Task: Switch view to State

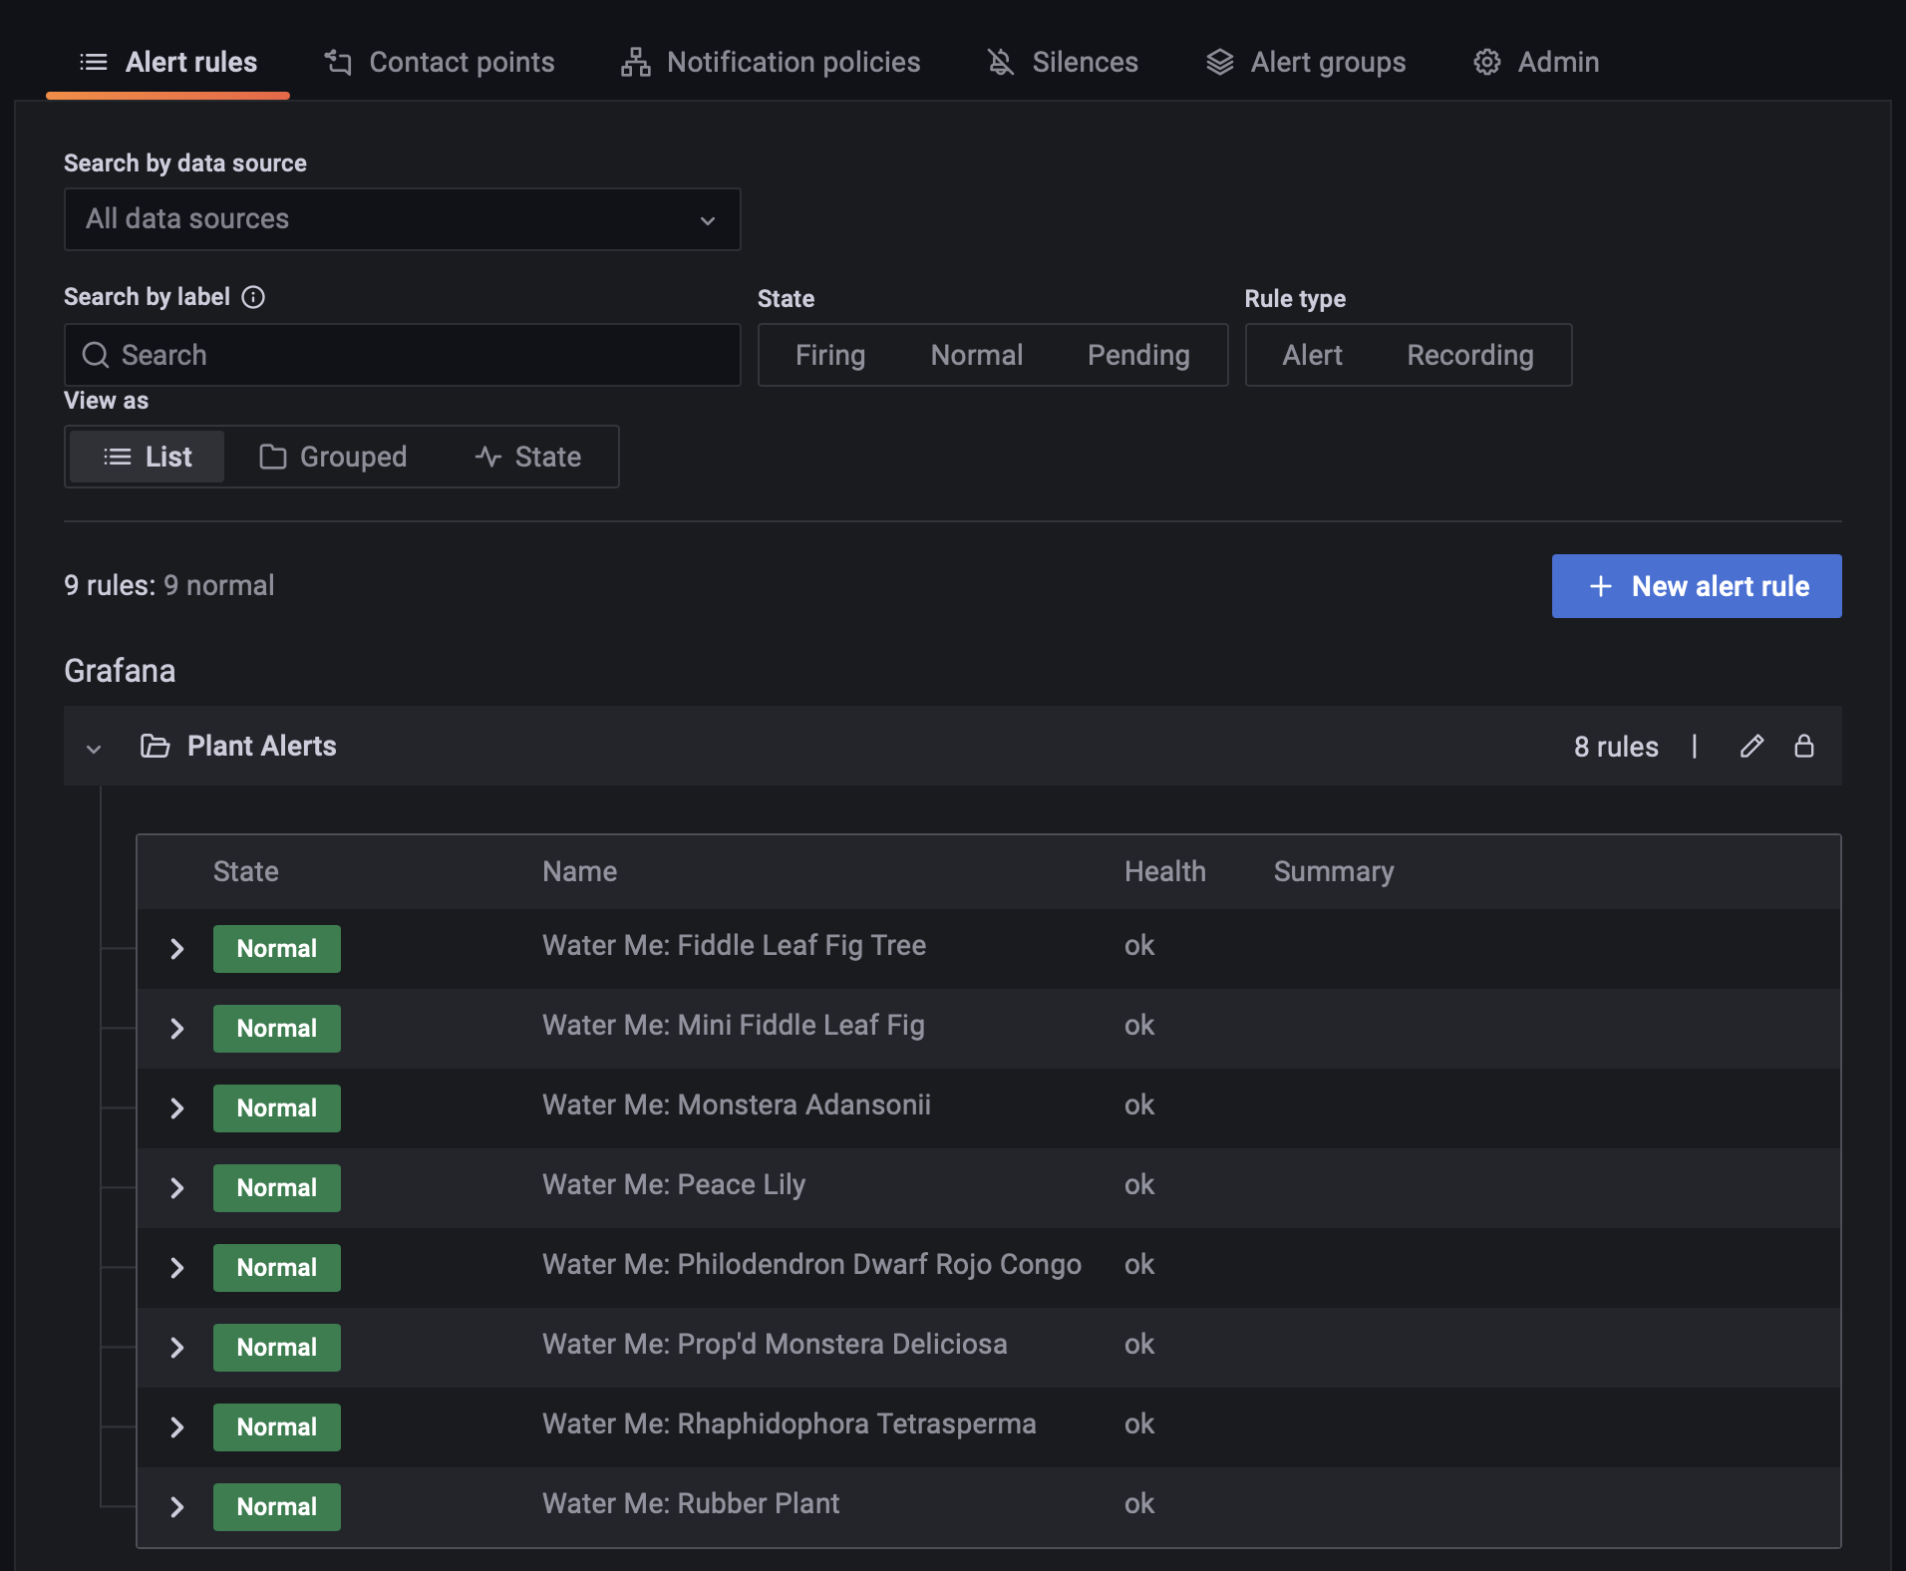Action: click(527, 457)
